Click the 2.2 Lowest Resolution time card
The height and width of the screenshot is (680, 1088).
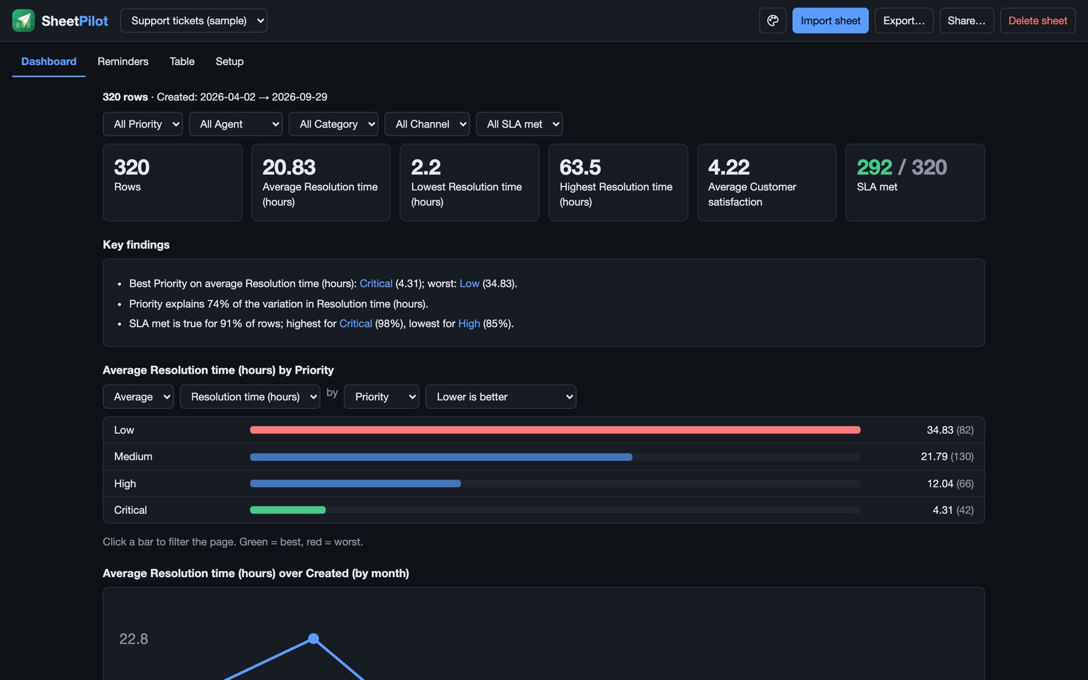click(469, 182)
